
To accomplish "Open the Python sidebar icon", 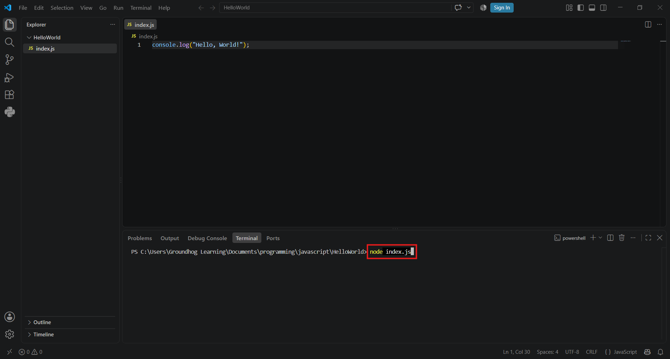I will tap(9, 112).
